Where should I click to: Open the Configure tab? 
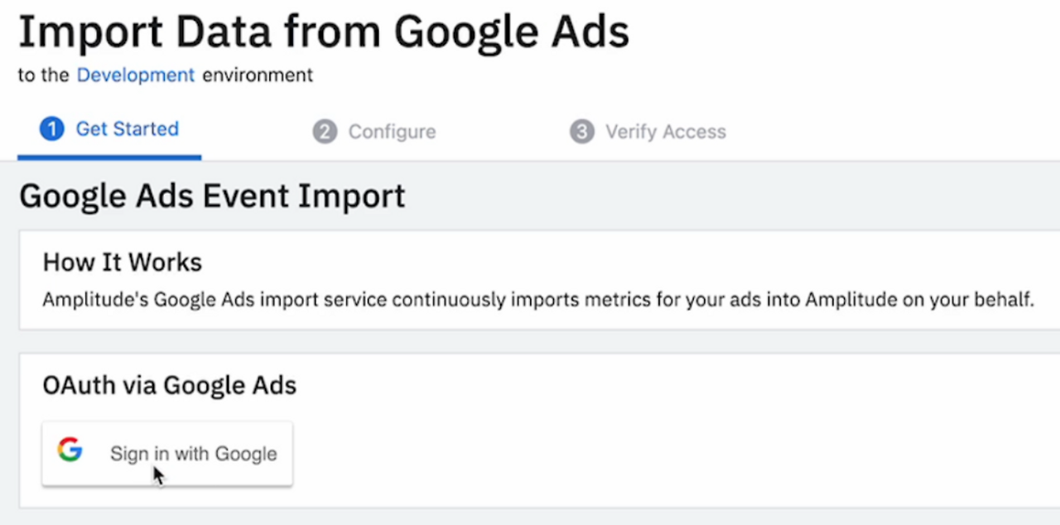tap(392, 132)
